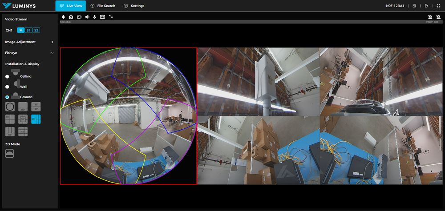Enable the microphone talk icon
Image resolution: width=445 pixels, height=211 pixels.
[x=95, y=17]
